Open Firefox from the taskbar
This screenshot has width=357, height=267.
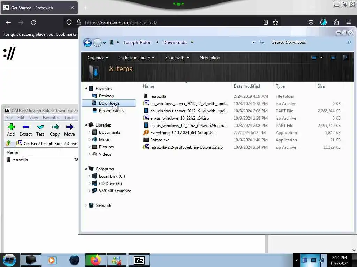click(96, 260)
